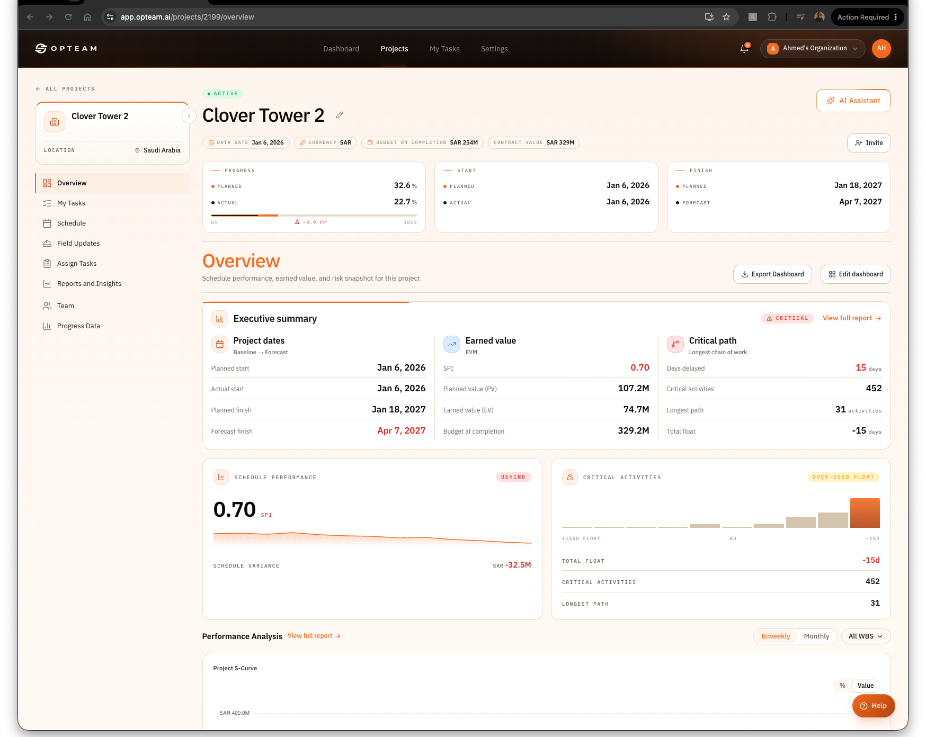Open View full report in Executive summary
926x737 pixels.
[x=851, y=318]
